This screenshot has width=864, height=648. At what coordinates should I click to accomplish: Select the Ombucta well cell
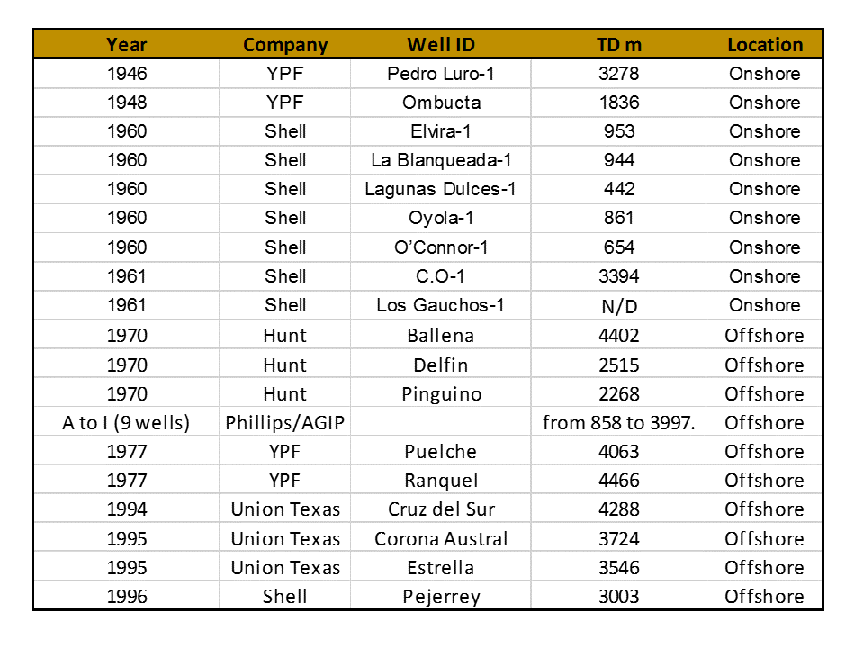point(441,103)
